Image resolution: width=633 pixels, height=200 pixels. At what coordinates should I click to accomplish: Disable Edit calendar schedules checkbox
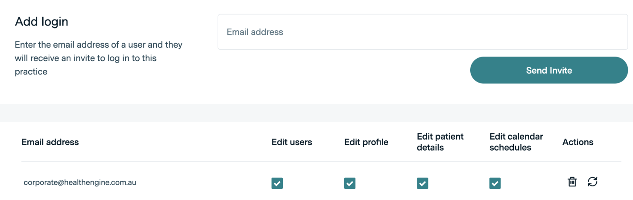[495, 183]
